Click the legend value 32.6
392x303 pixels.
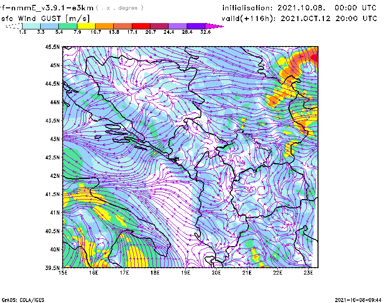[x=205, y=32]
